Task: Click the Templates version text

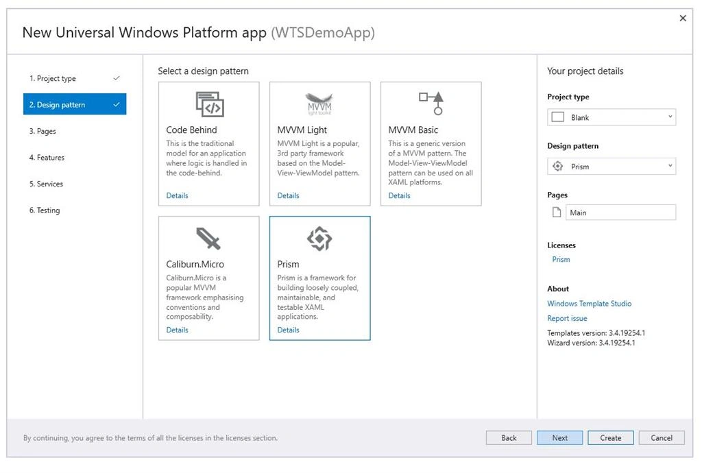Action: 596,333
